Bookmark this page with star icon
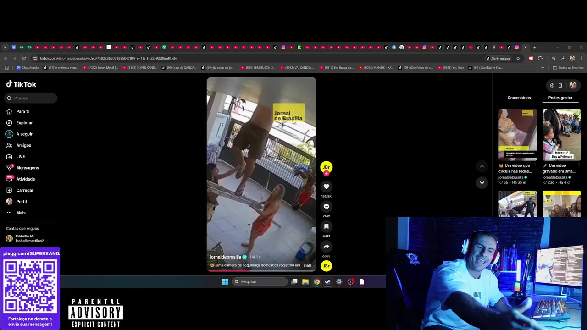This screenshot has height=330, width=587. 518,58
